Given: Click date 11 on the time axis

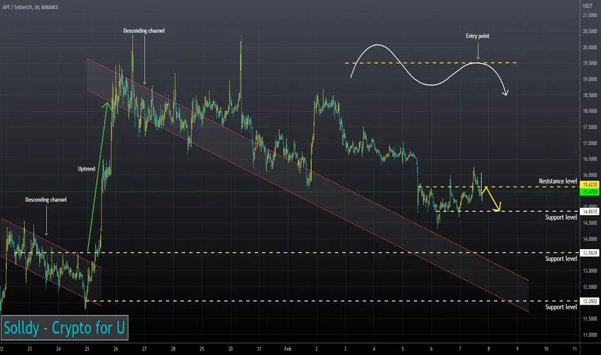Looking at the screenshot, I should click(575, 349).
